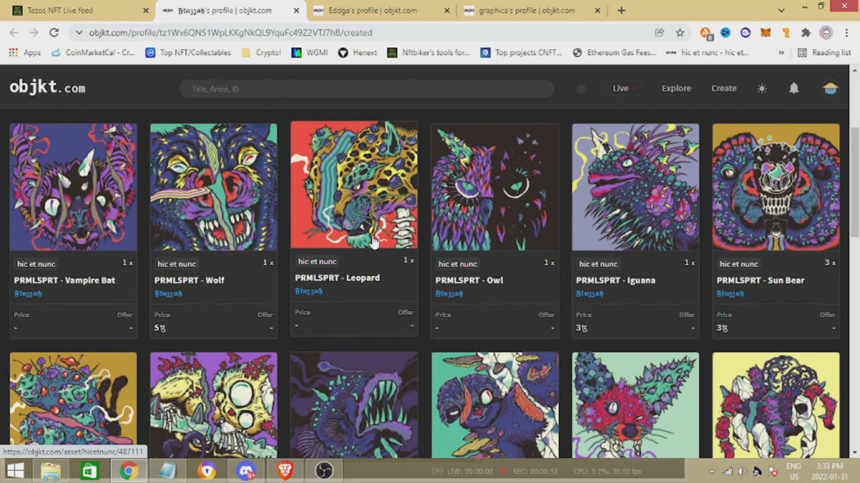Image resolution: width=860 pixels, height=483 pixels.
Task: Click the Title, Artist, ID search field
Action: coord(367,89)
